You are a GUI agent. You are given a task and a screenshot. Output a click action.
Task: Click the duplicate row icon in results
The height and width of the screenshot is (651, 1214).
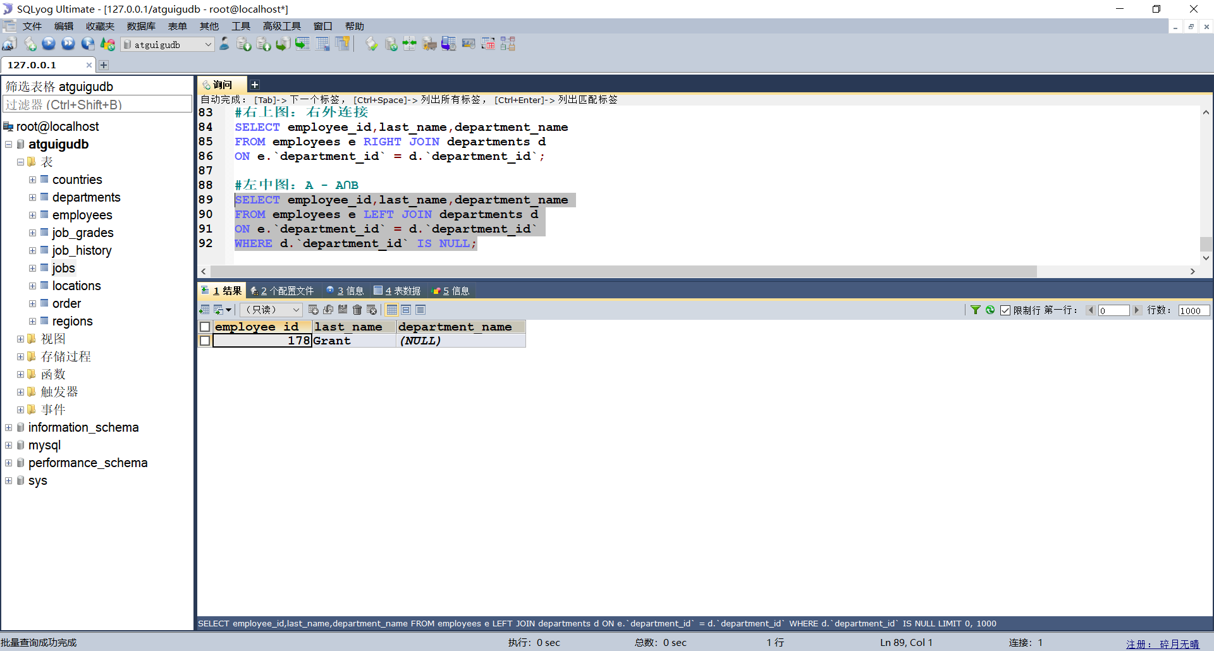[x=328, y=310]
